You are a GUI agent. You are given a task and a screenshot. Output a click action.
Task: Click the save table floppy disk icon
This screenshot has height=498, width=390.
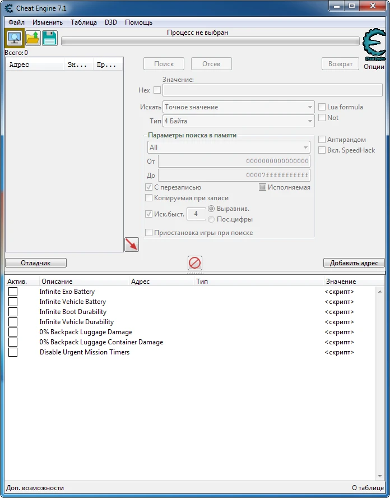(x=50, y=38)
